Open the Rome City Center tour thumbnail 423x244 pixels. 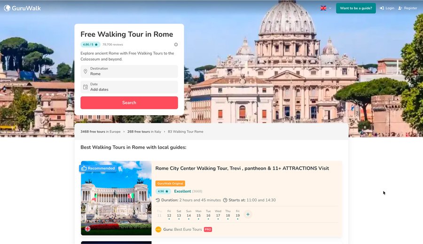pyautogui.click(x=116, y=198)
